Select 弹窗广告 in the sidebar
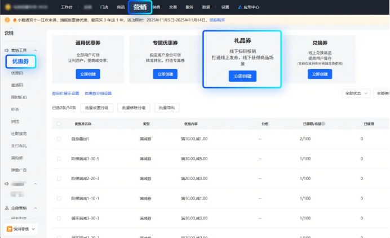This screenshot has height=238, width=390. [19, 170]
